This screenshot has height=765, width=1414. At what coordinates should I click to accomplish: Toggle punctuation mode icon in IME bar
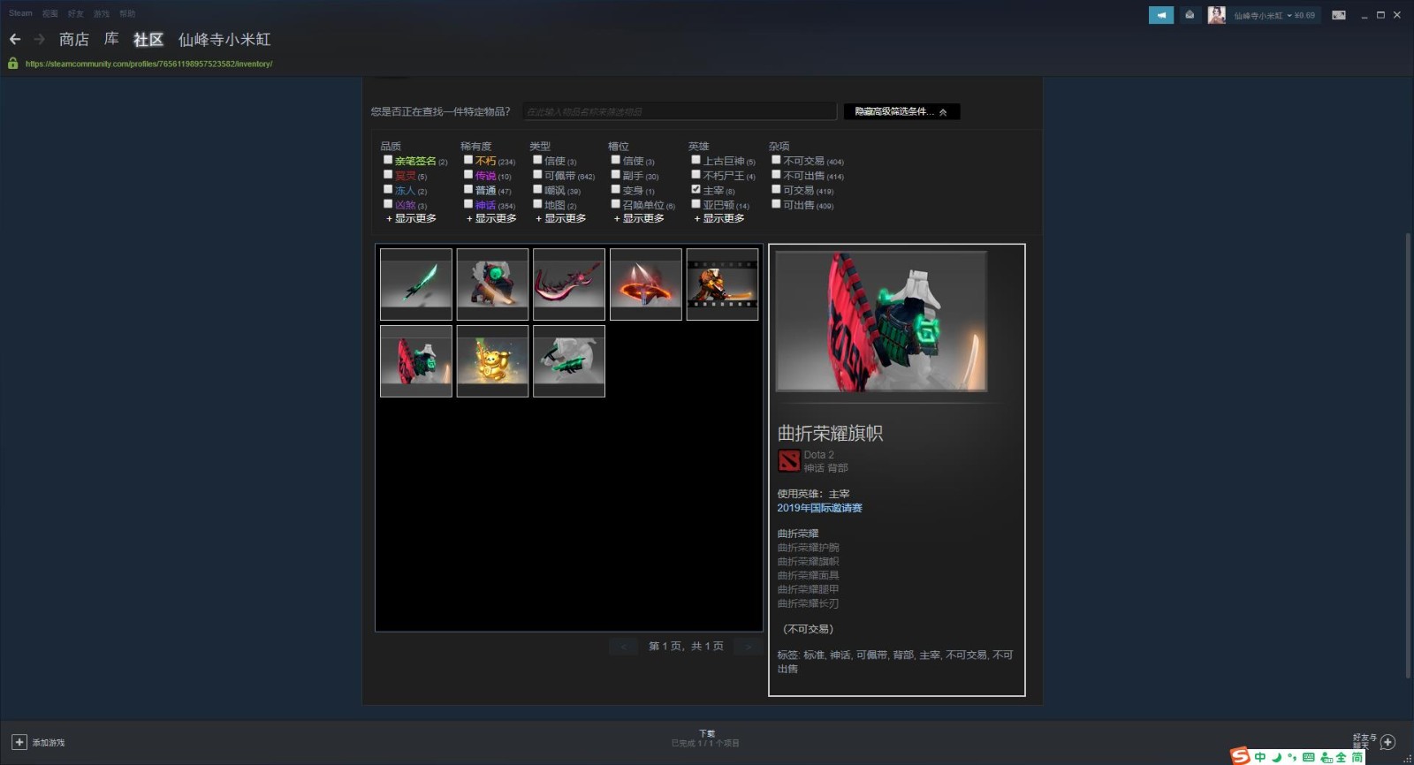point(1292,757)
